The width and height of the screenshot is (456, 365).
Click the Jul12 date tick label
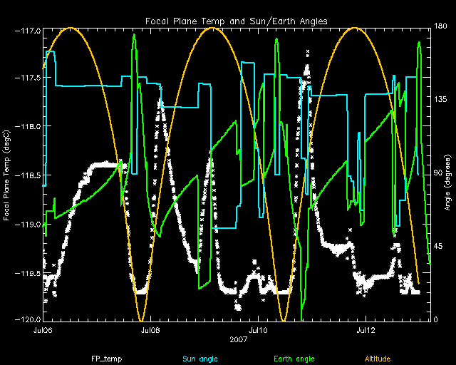point(366,330)
